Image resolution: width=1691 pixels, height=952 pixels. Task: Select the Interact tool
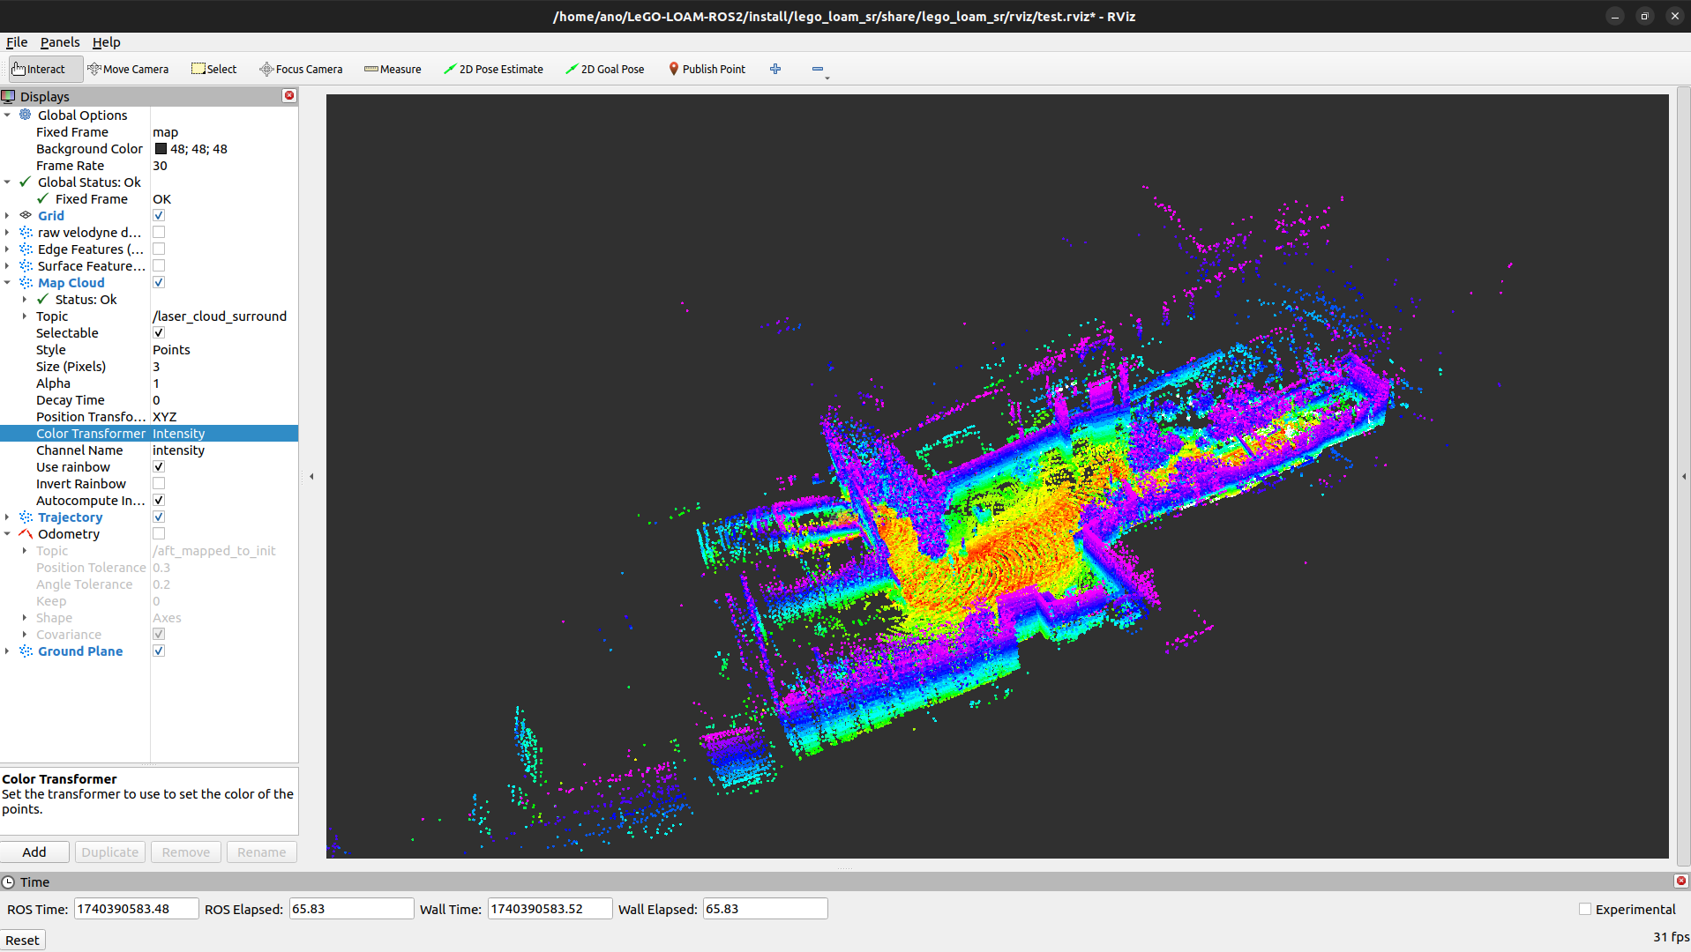[x=46, y=69]
